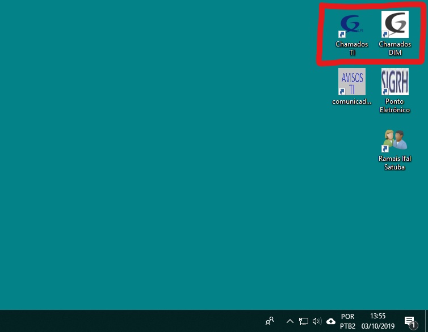Click the 'Ramais Ifal Satuba' caption text
Viewport: 428px width, 332px height.
pos(395,163)
